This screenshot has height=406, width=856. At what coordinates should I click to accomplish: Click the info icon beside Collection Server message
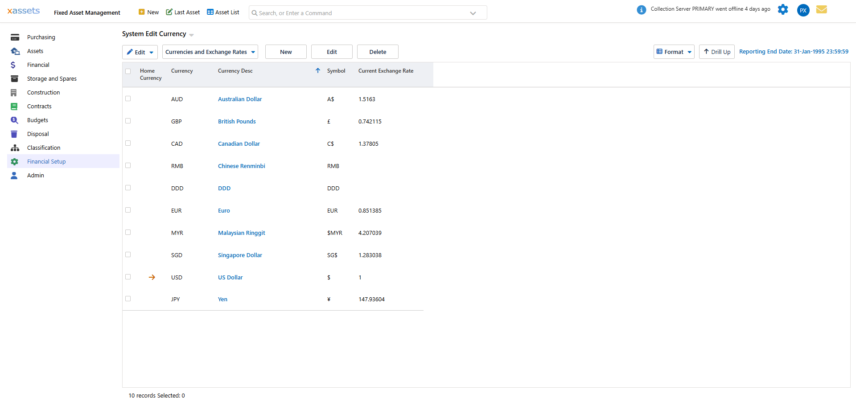coord(641,10)
